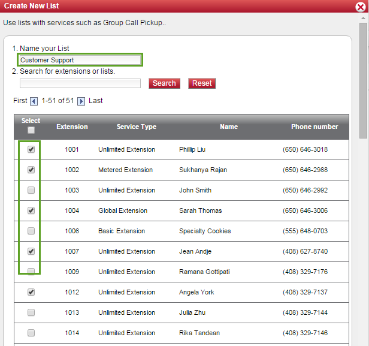Select the 1013 Julia Zhu checkbox
Viewport: 369px width, 346px height.
[31, 312]
